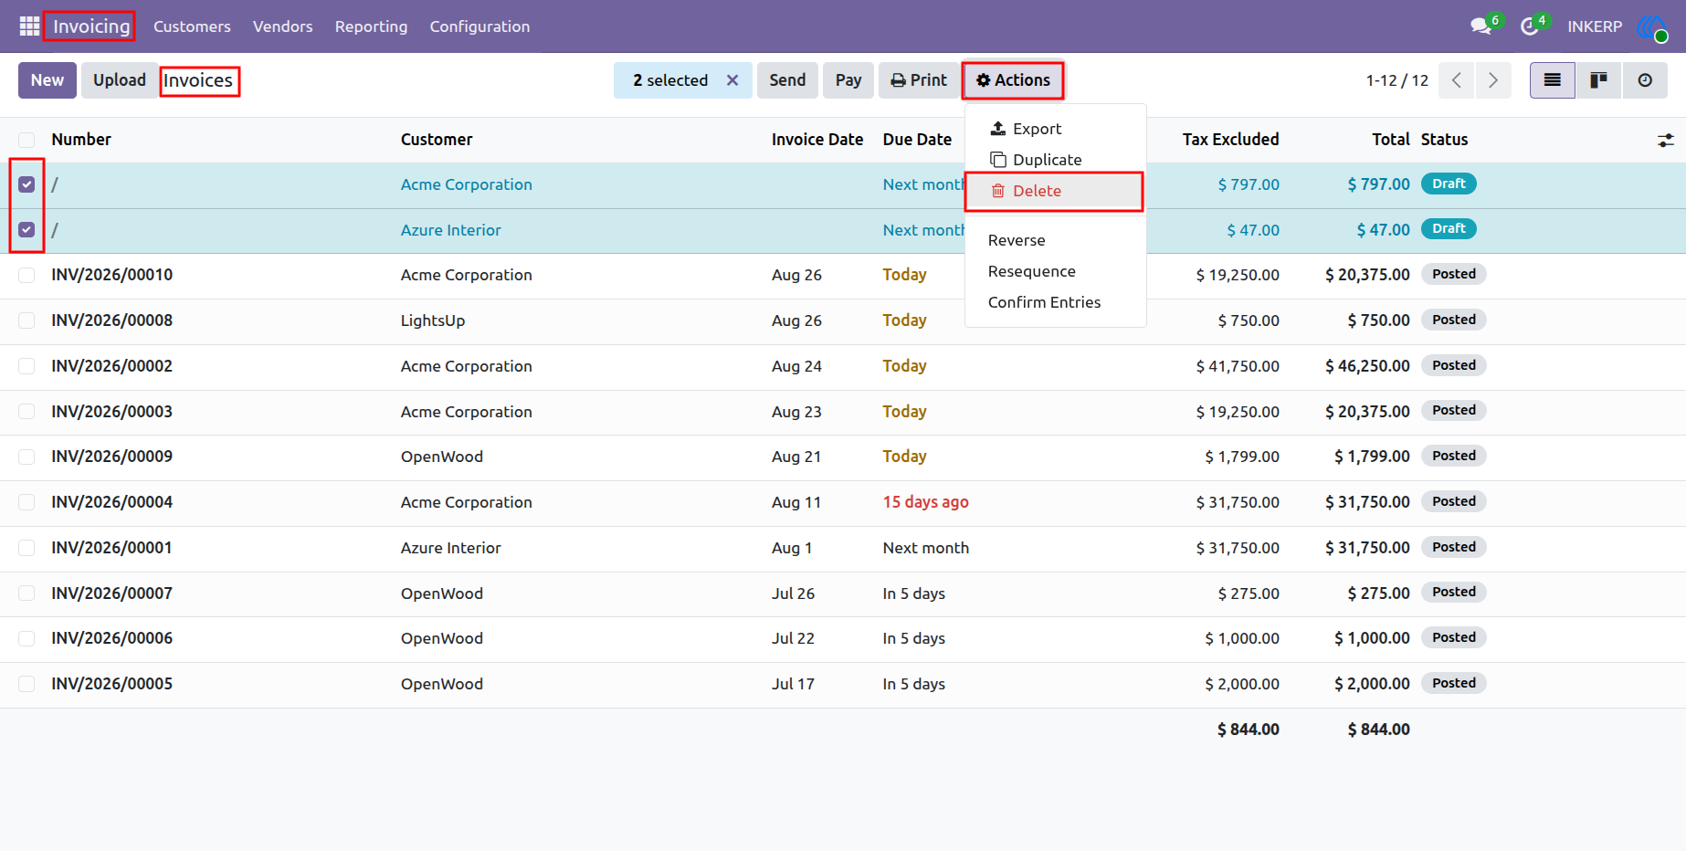The image size is (1686, 851).
Task: Go to next page of invoices
Action: [1493, 80]
